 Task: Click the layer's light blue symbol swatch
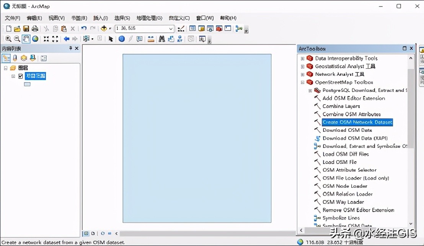click(x=27, y=84)
